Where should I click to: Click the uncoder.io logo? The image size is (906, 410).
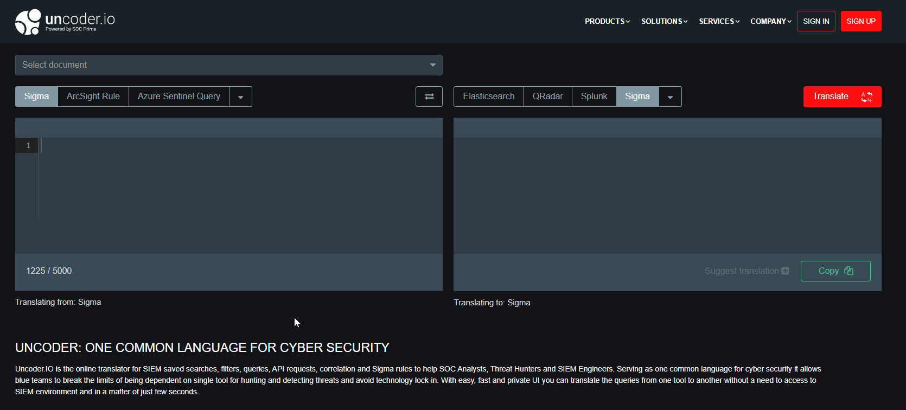[x=65, y=22]
